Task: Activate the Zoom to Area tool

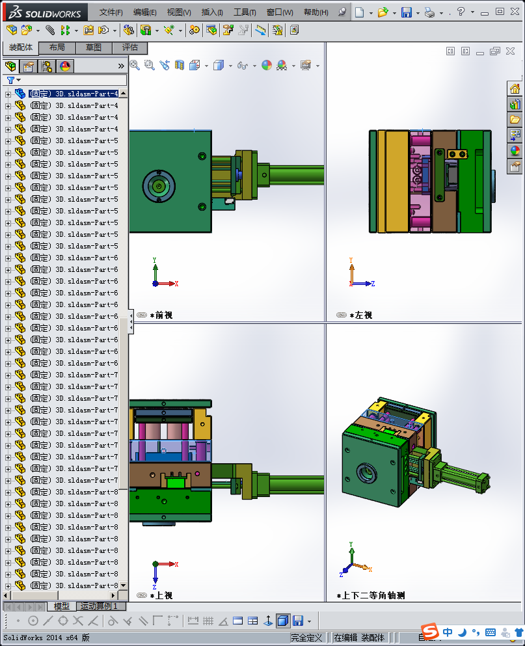Action: (148, 65)
